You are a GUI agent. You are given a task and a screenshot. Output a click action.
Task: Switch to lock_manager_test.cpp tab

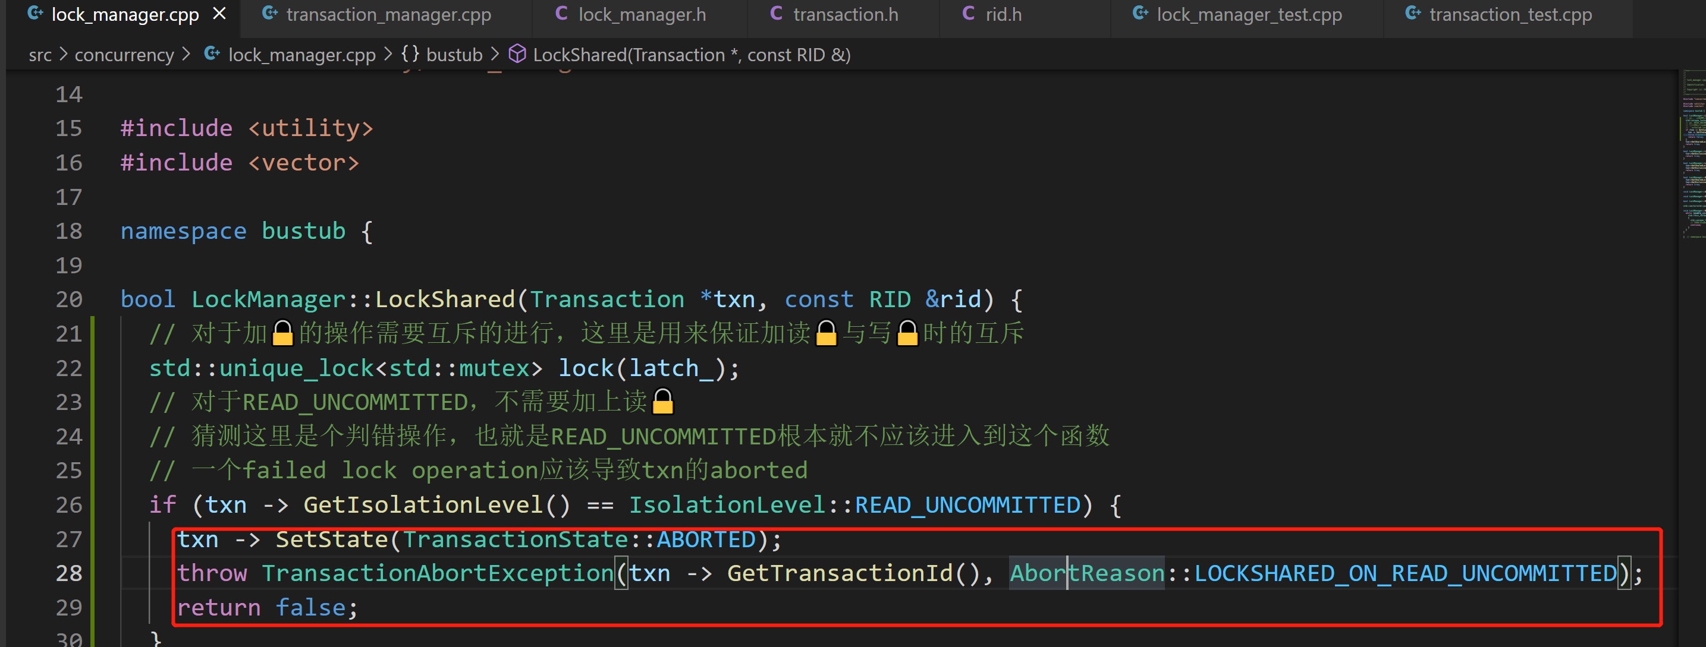coord(1248,14)
